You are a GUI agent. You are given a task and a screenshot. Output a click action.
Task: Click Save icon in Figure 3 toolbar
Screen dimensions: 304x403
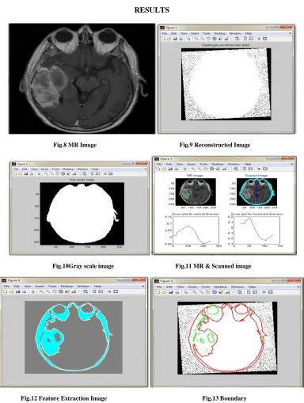(170, 169)
